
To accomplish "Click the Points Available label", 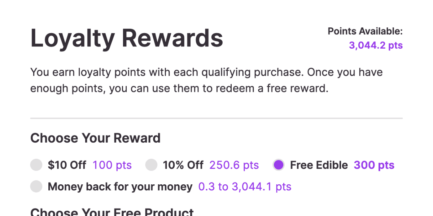I will (x=365, y=31).
